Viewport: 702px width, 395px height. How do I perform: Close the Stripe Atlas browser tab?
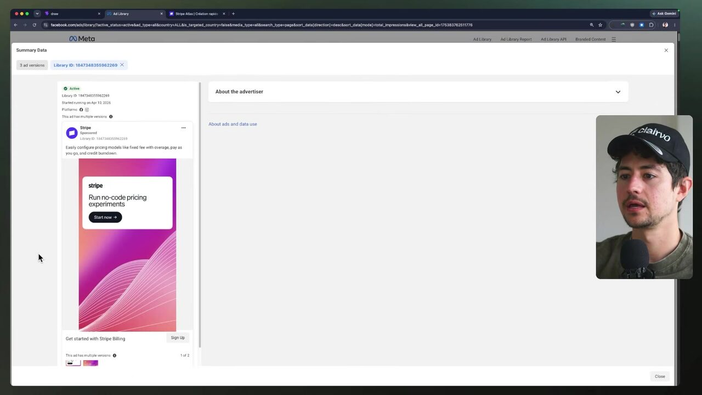(224, 14)
